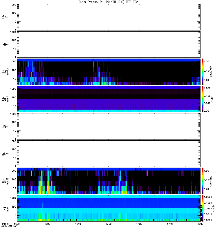Select the 1600 time label on the x-axis
Image resolution: width=217 pixels, height=232 pixels.
(x=17, y=224)
